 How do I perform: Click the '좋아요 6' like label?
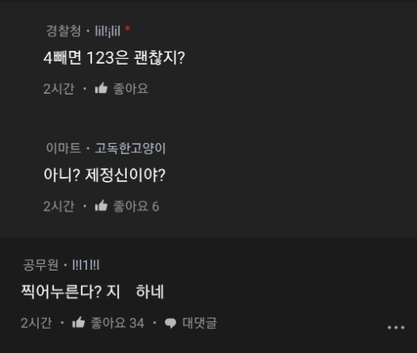pyautogui.click(x=136, y=206)
